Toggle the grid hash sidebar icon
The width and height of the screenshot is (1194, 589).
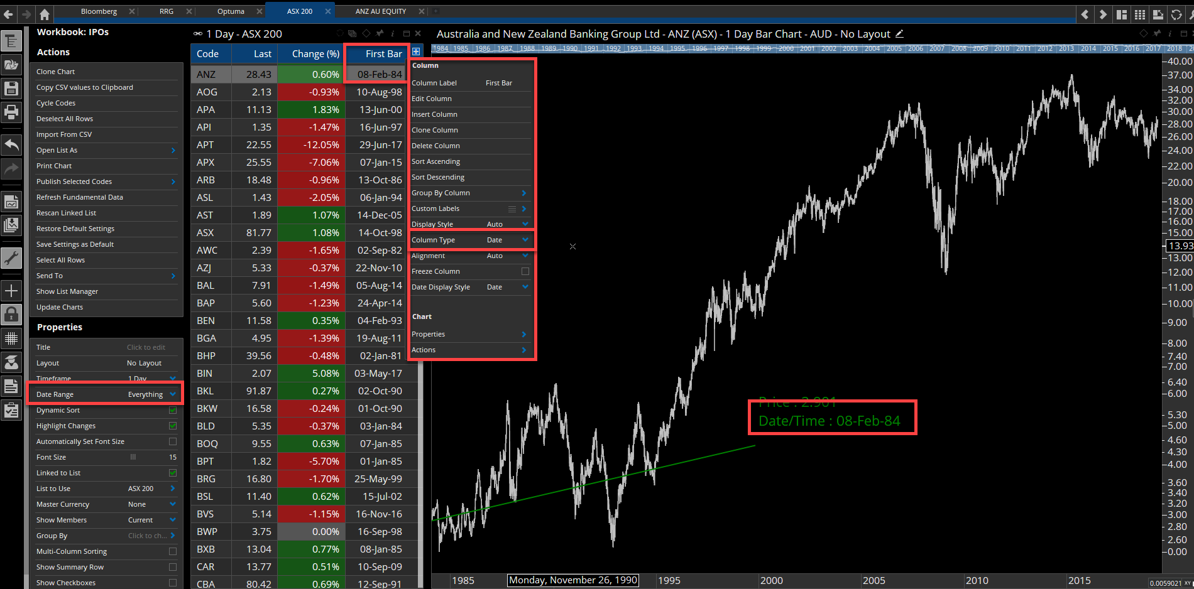[x=11, y=338]
